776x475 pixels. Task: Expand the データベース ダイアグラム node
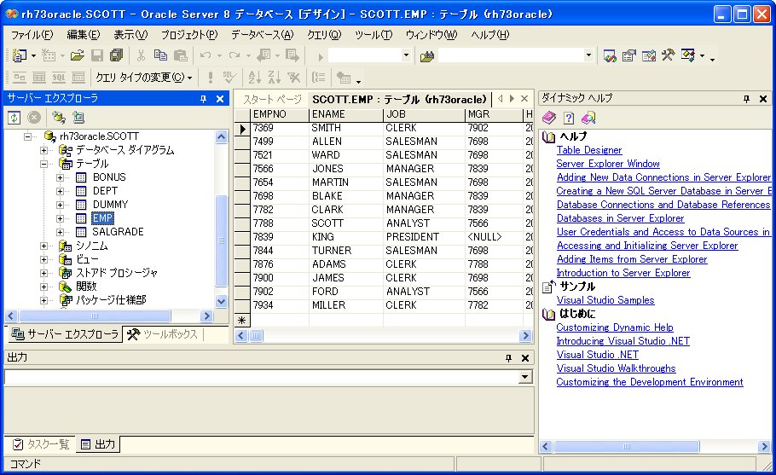[44, 150]
